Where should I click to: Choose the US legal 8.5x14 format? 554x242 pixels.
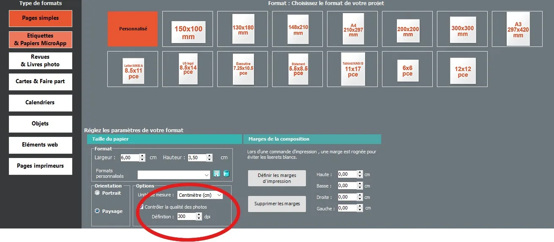[188, 69]
